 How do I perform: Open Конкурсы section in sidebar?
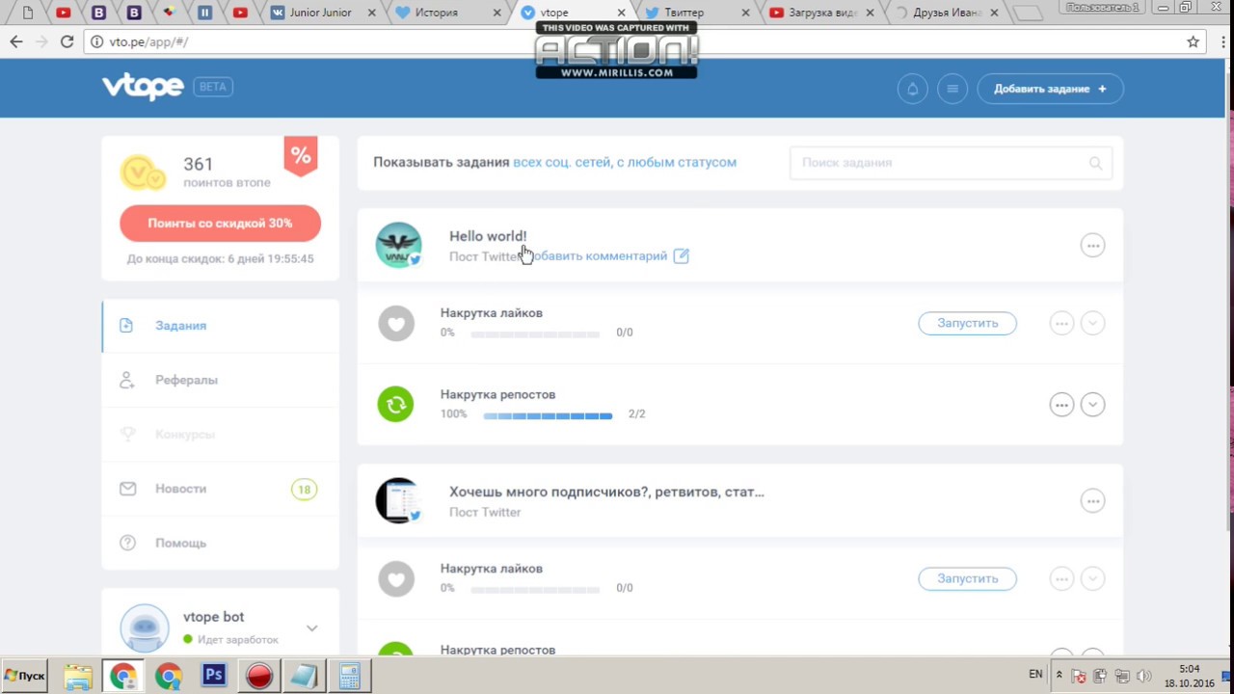coord(221,435)
